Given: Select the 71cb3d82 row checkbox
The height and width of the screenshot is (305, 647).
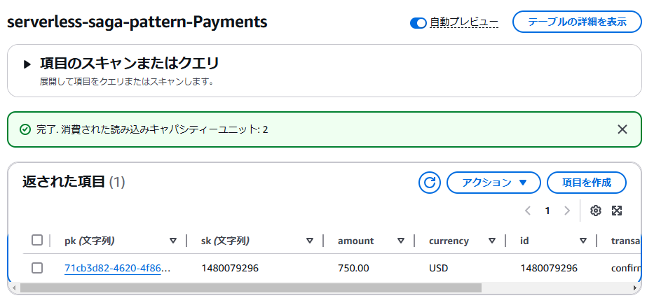Looking at the screenshot, I should click(x=37, y=268).
